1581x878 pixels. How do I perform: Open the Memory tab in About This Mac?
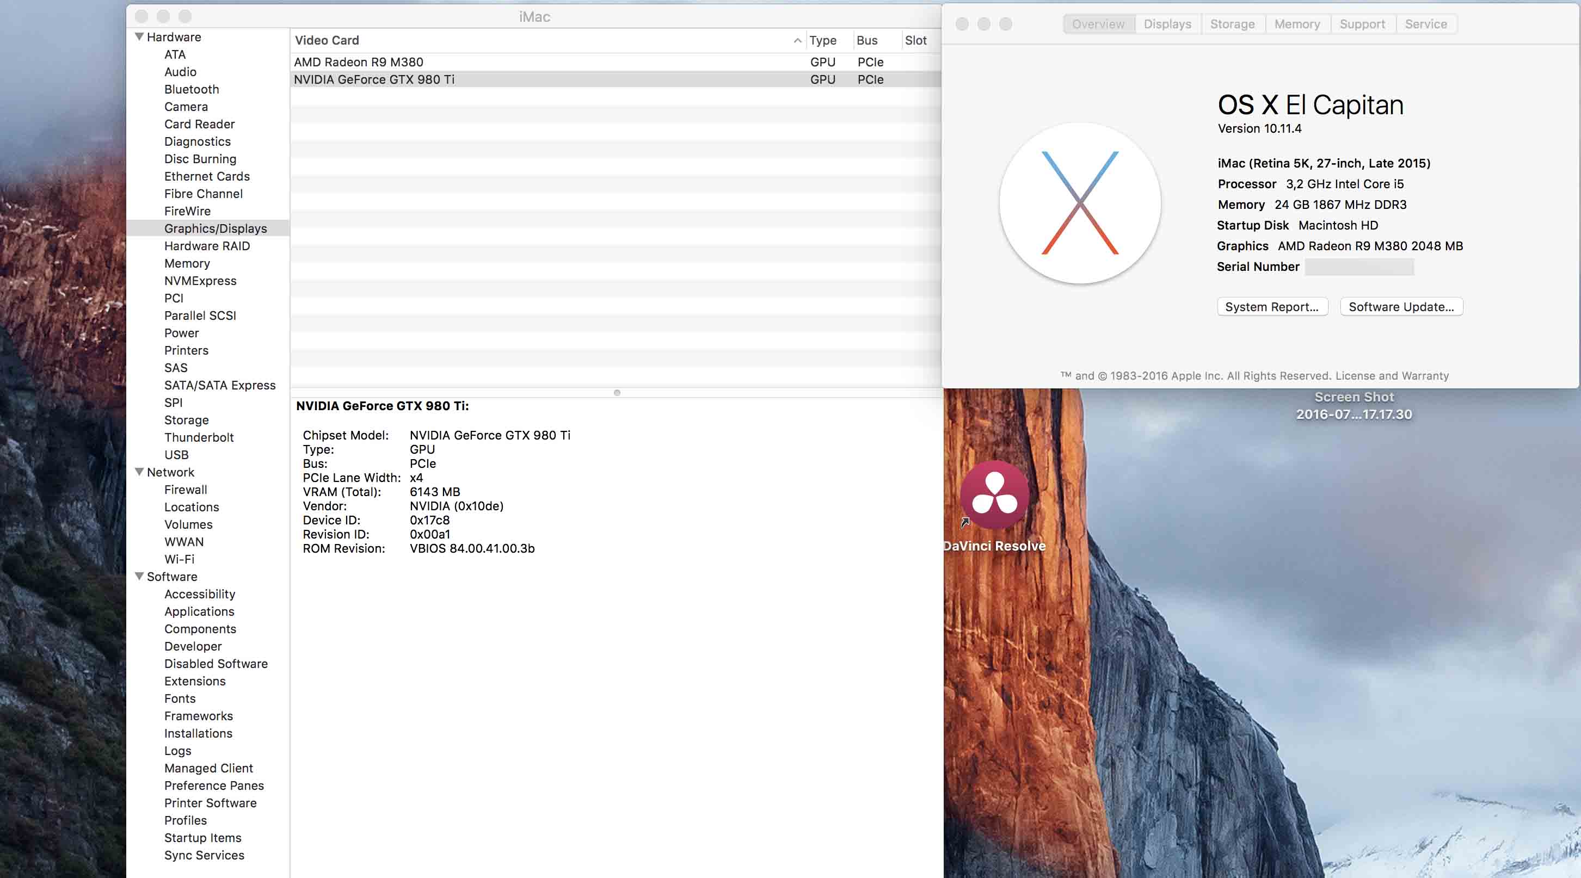(x=1297, y=24)
